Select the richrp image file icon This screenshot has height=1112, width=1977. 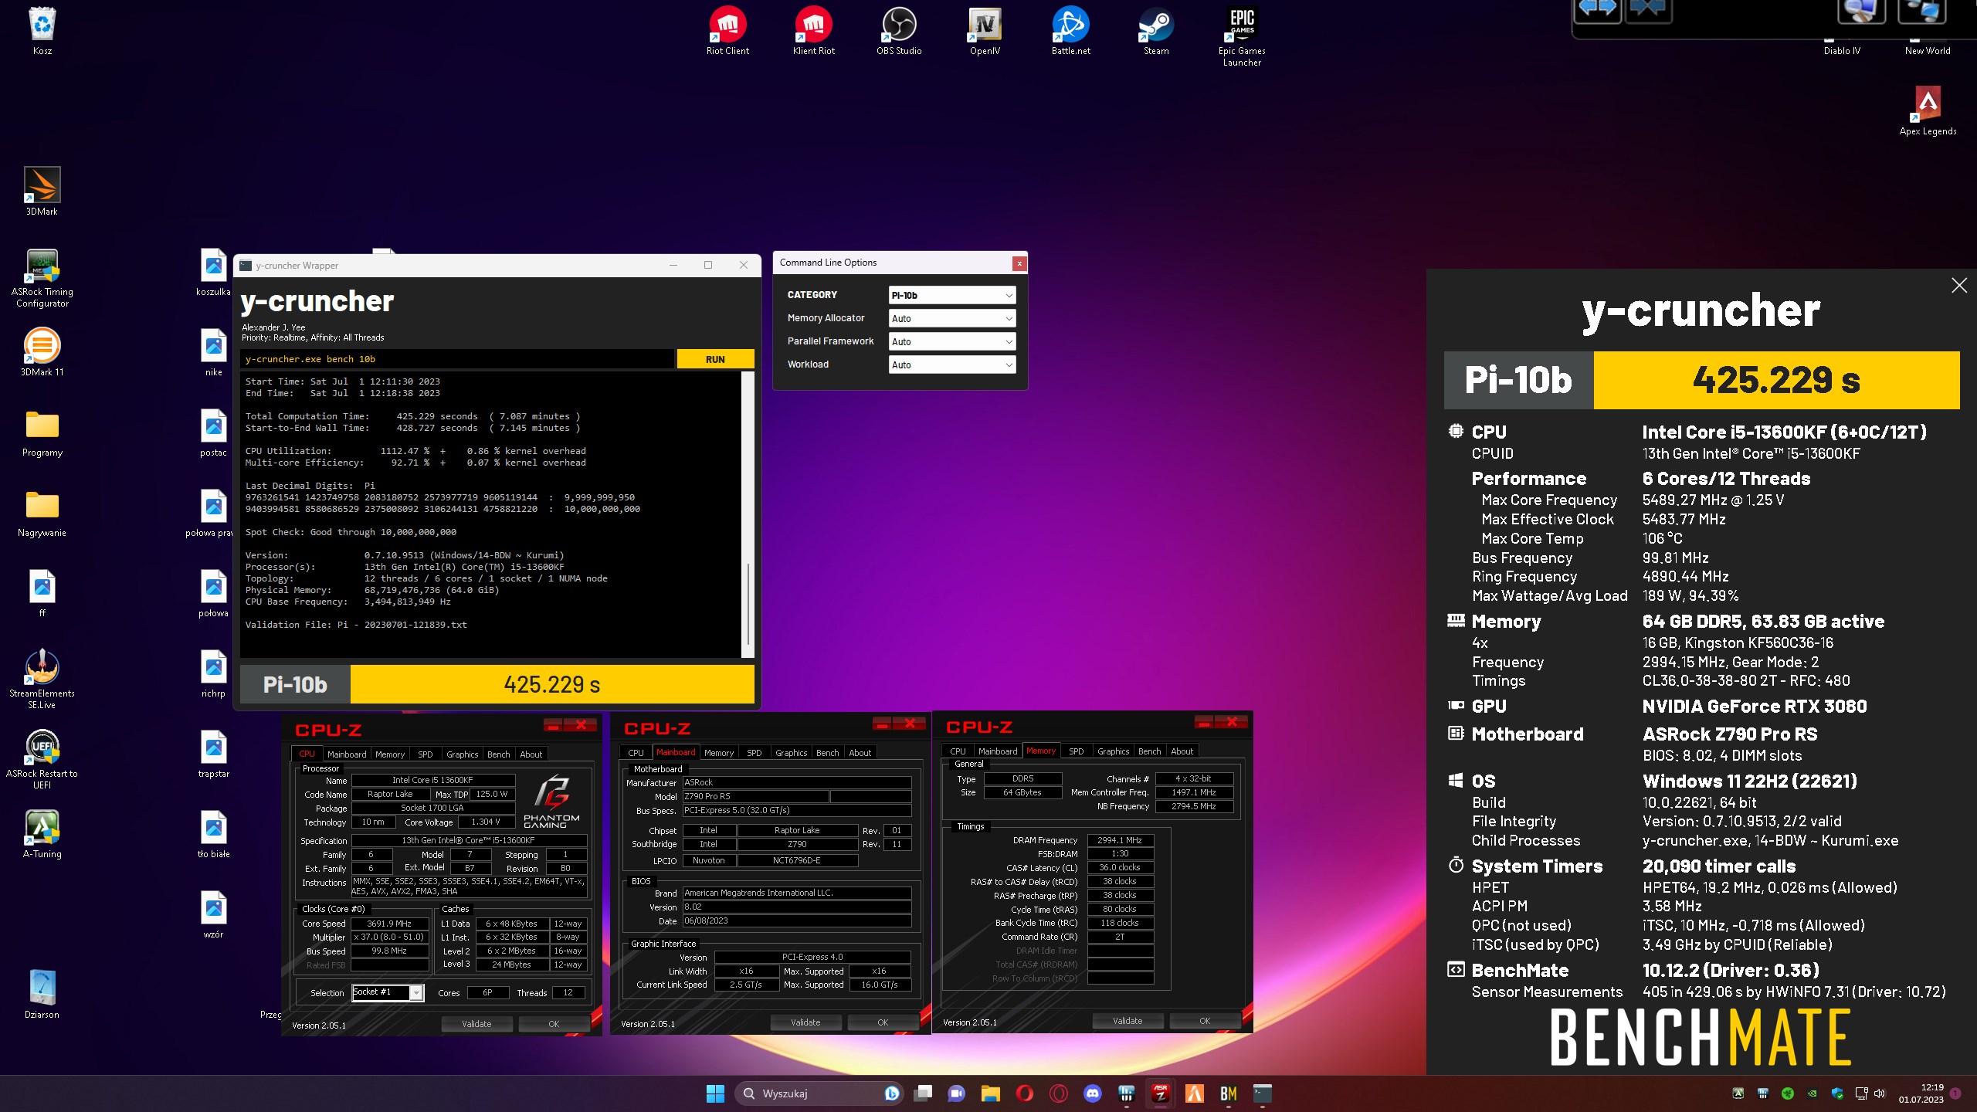point(214,673)
